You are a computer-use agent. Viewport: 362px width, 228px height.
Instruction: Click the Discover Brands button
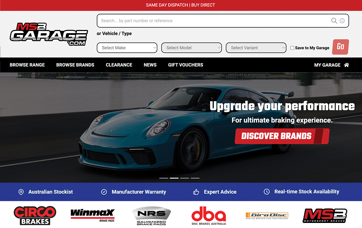(282, 136)
